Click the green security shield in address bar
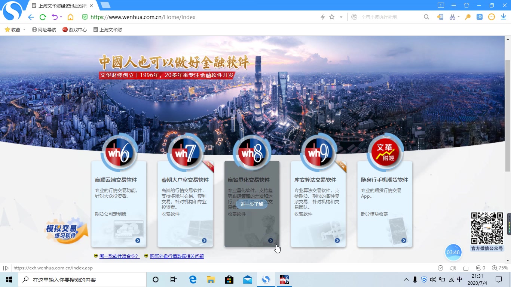 pyautogui.click(x=85, y=17)
